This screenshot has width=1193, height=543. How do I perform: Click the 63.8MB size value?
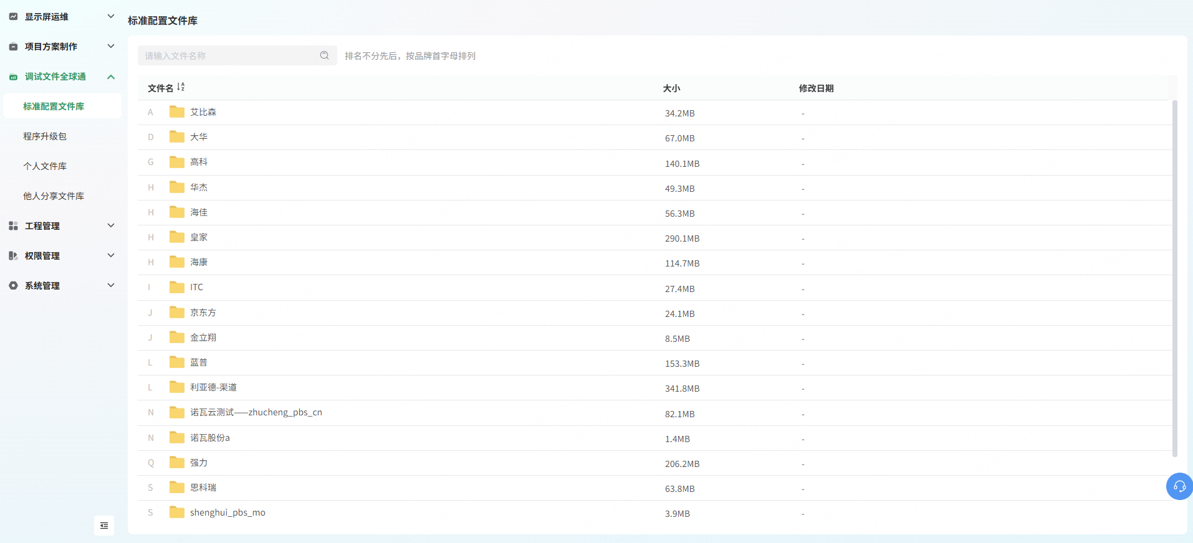point(679,489)
